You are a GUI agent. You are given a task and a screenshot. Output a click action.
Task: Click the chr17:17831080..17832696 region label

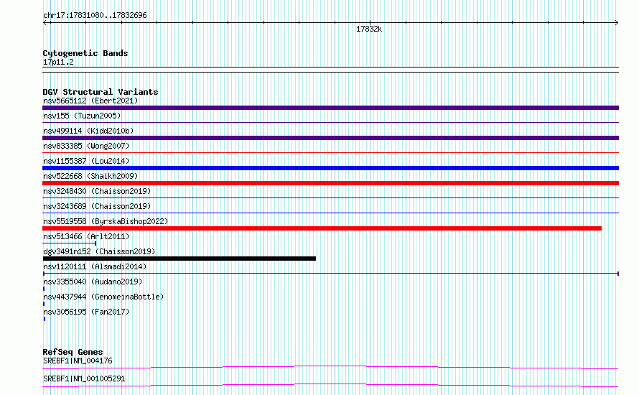(x=95, y=16)
